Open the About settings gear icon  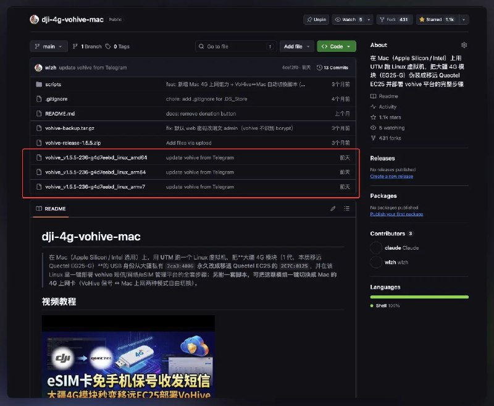(x=464, y=45)
